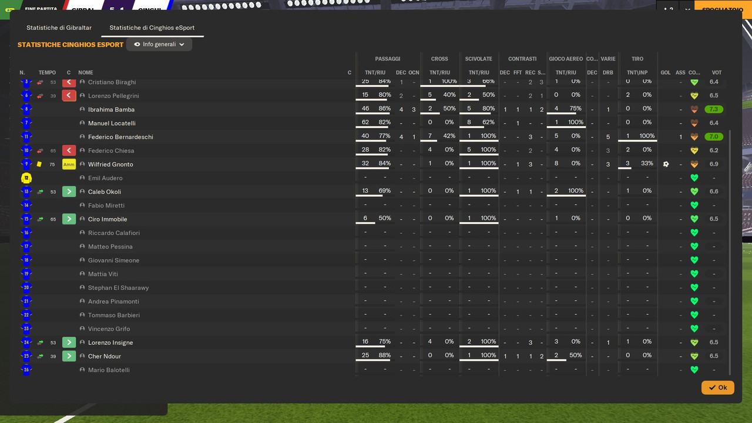Sort by the TEMPO column header

click(x=47, y=73)
